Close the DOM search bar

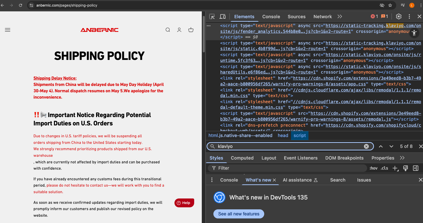pos(421,146)
